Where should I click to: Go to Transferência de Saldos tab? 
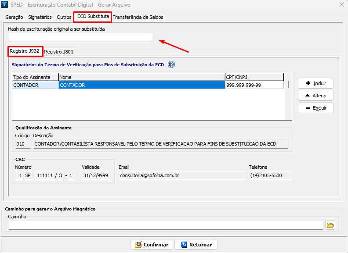[x=138, y=17]
